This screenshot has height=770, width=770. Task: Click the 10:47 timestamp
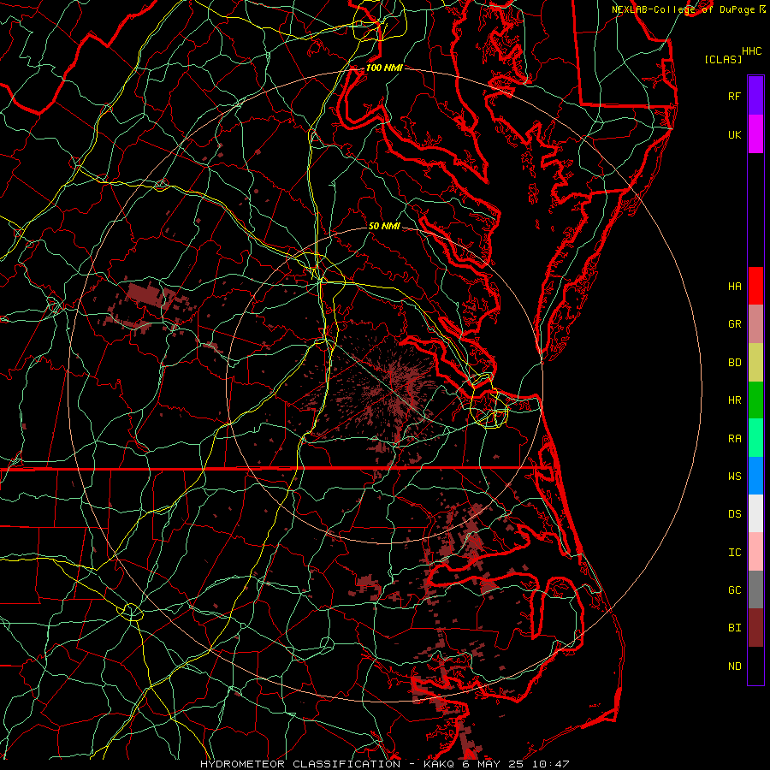click(550, 764)
